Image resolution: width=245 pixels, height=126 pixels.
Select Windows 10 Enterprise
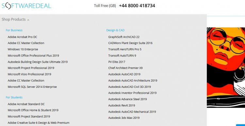pos(23,49)
